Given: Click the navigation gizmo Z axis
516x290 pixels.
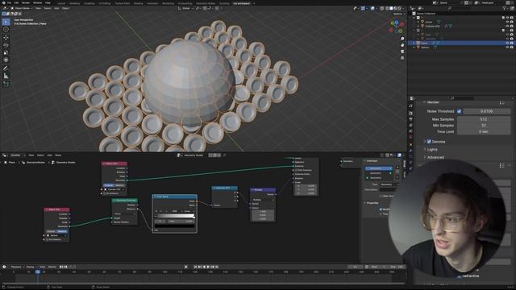Looking at the screenshot, I should (x=397, y=23).
